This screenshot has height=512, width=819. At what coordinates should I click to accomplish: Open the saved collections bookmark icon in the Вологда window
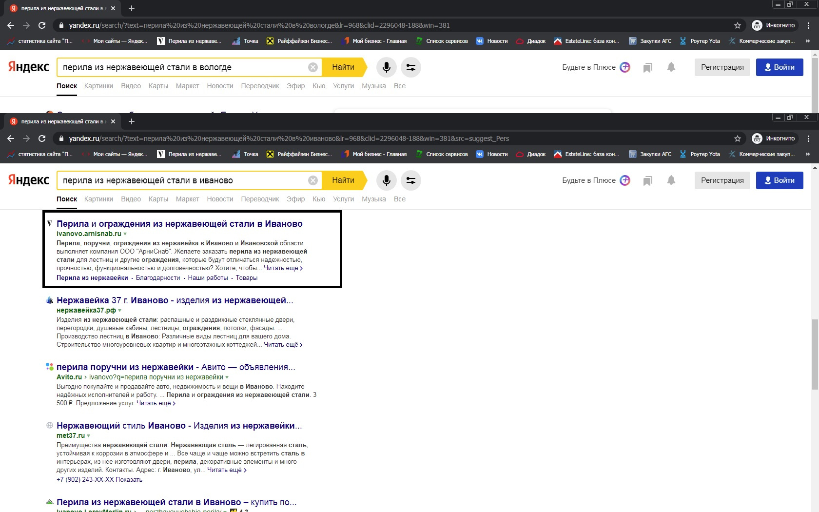pos(647,68)
